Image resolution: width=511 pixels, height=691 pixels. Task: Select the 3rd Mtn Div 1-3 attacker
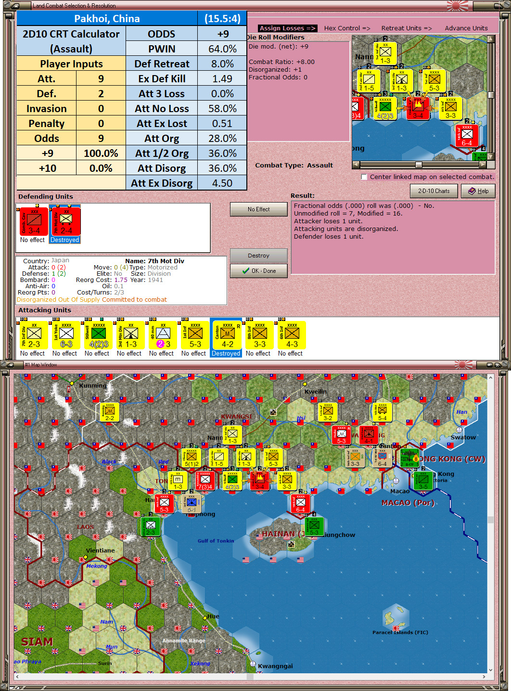pyautogui.click(x=130, y=335)
